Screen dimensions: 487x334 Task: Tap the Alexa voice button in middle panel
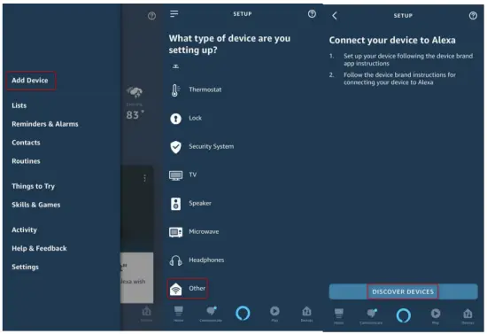coord(243,313)
